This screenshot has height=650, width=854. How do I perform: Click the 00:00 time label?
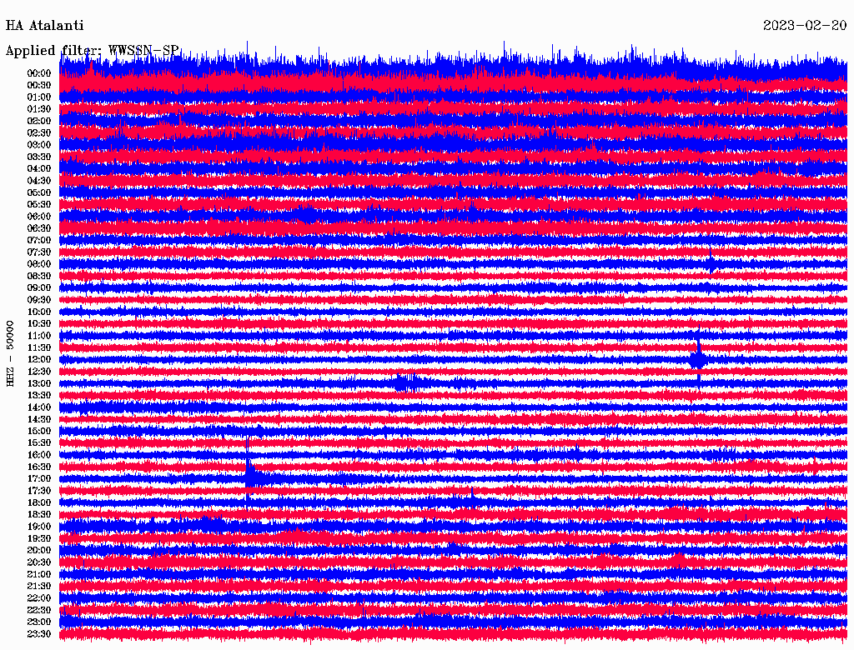coord(39,73)
